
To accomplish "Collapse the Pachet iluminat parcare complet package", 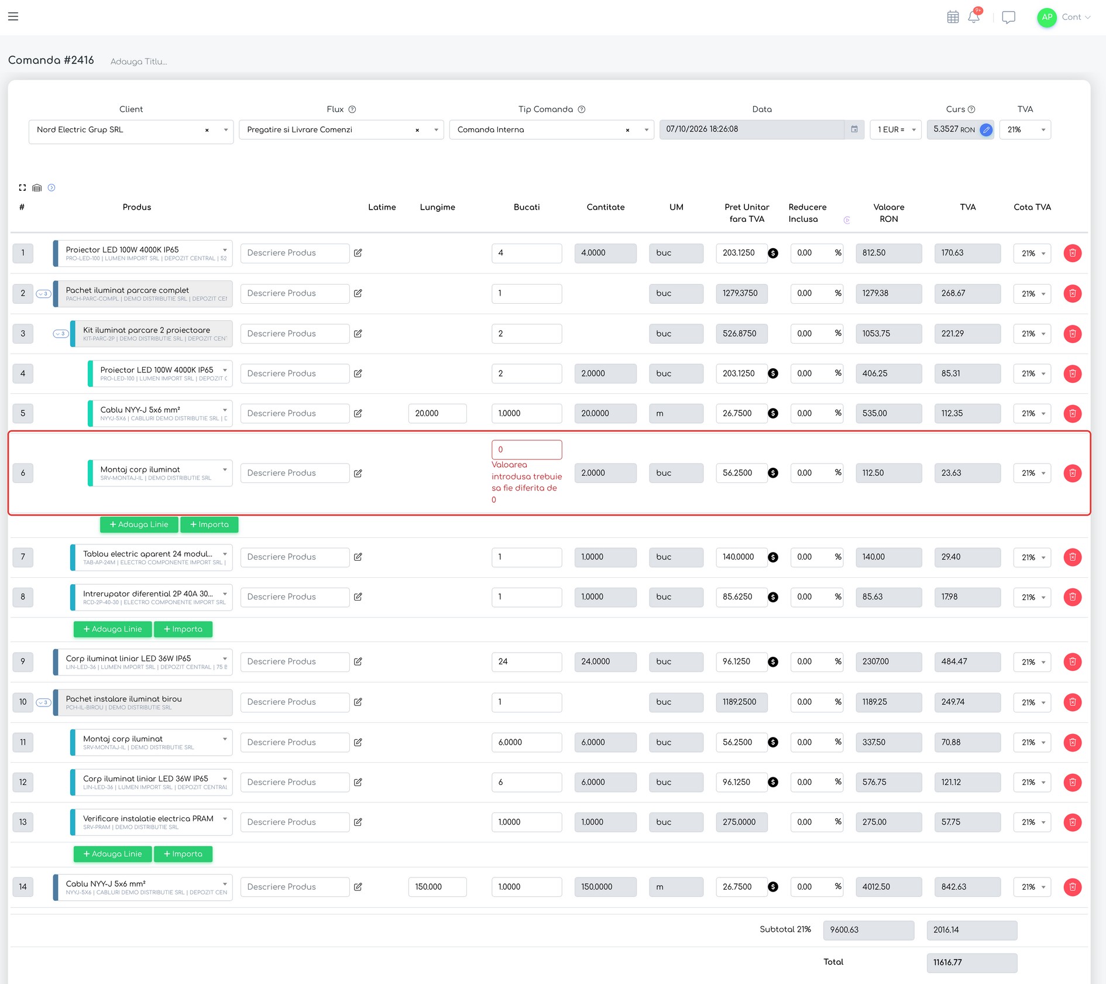I will 43,294.
